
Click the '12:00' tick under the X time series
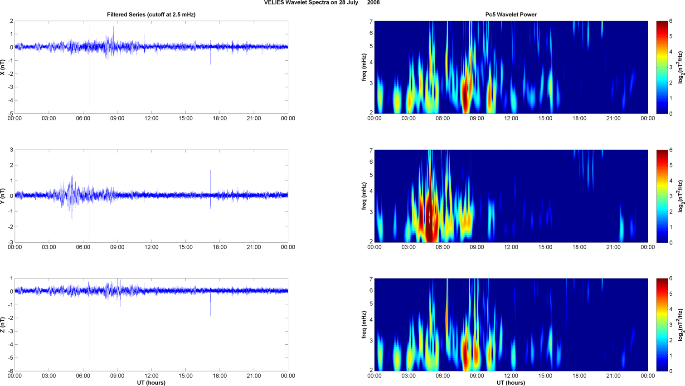click(151, 118)
